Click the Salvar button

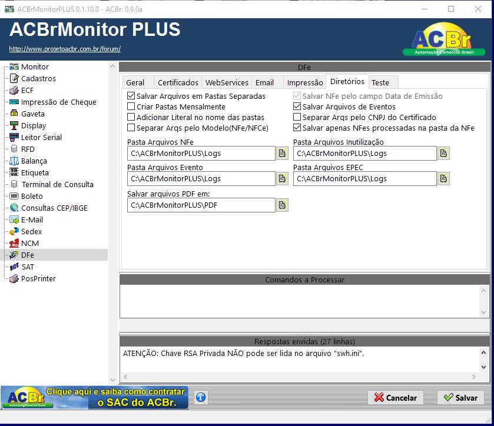[460, 398]
